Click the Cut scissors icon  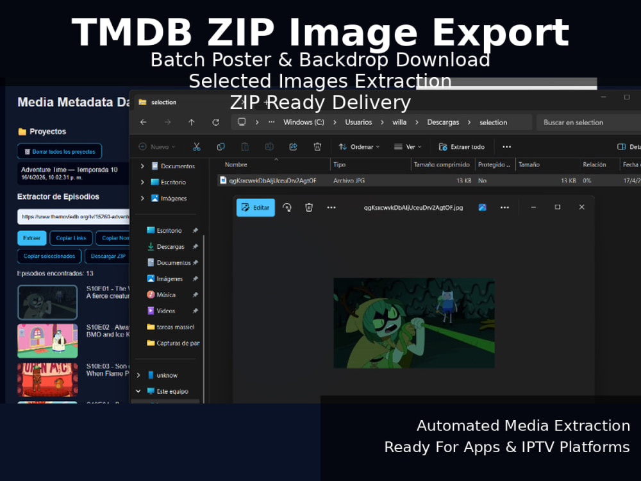197,147
